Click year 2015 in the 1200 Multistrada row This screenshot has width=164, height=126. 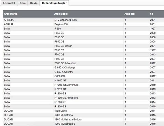point(153,115)
